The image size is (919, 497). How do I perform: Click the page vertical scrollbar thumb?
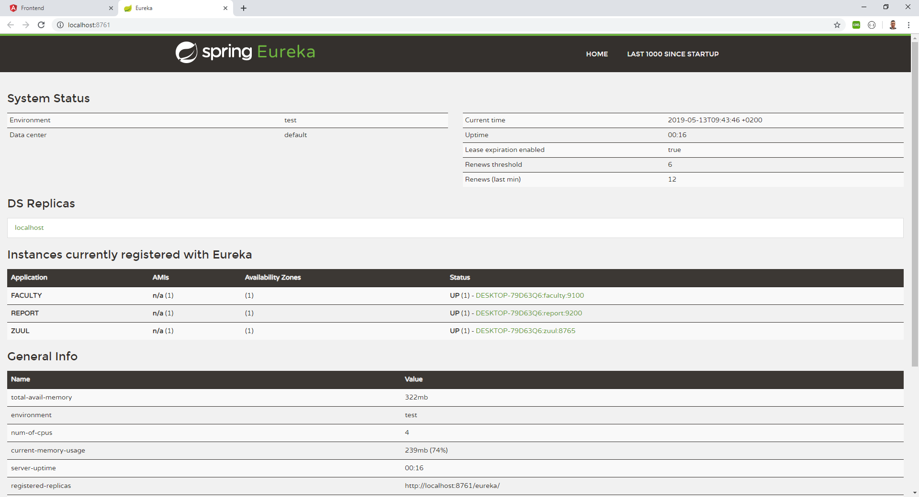(x=915, y=204)
